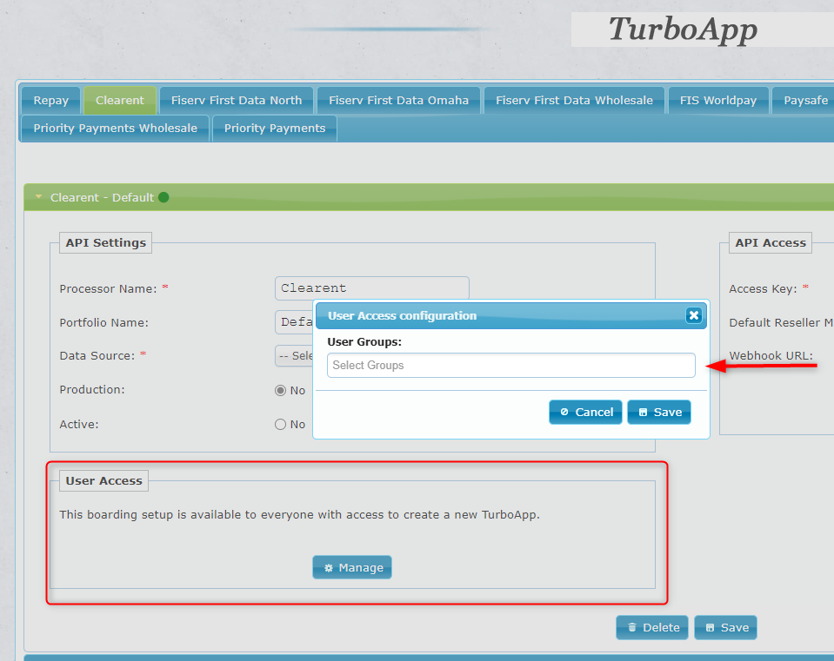Click the 'Webhook URL:' label

pos(771,355)
